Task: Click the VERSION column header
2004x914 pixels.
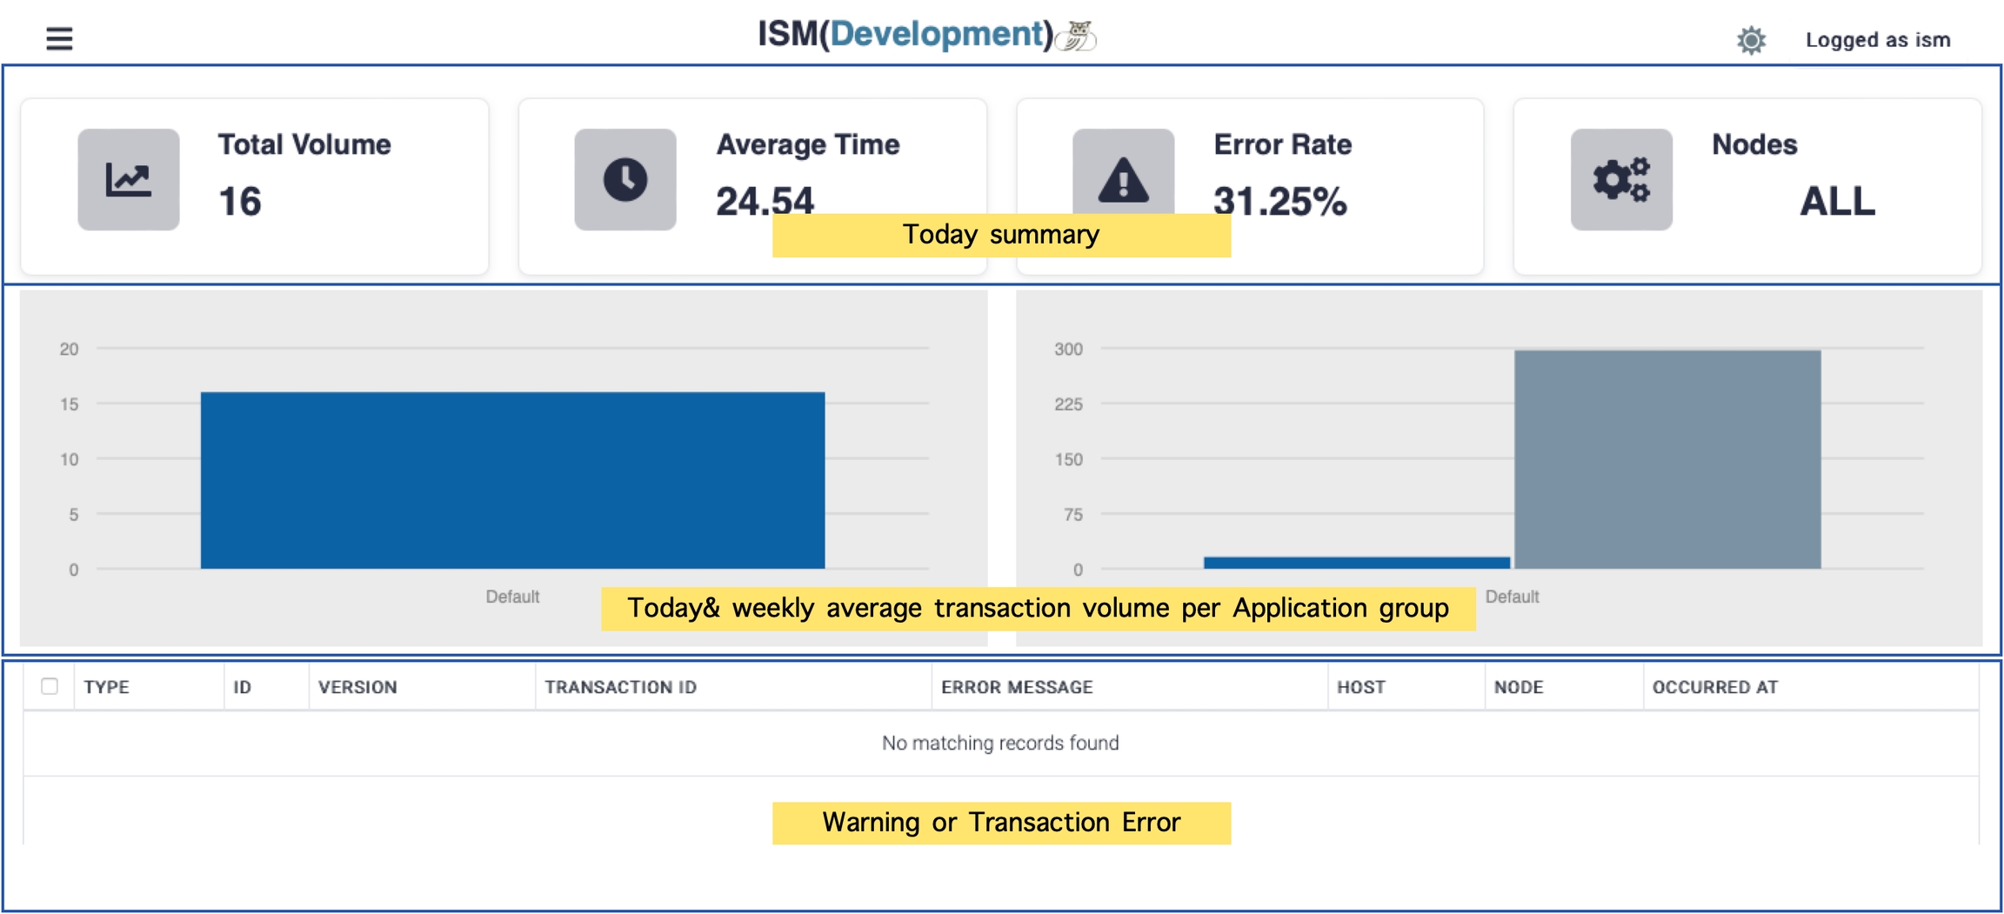Action: pyautogui.click(x=357, y=687)
